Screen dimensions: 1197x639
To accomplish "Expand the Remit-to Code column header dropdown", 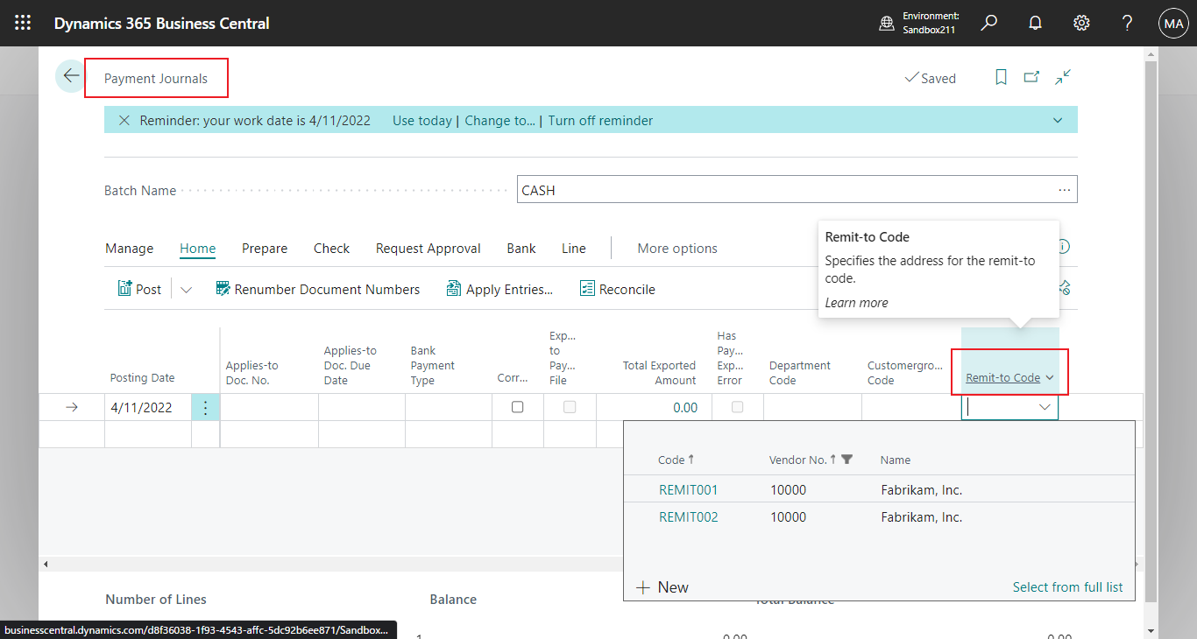I will (x=1048, y=377).
